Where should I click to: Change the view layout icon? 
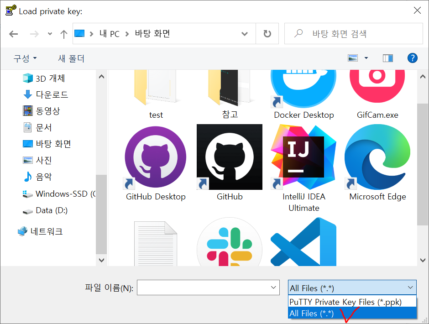click(353, 58)
